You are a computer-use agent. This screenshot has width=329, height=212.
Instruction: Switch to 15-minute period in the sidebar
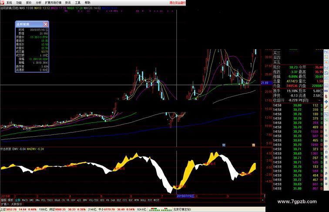pos(326,136)
